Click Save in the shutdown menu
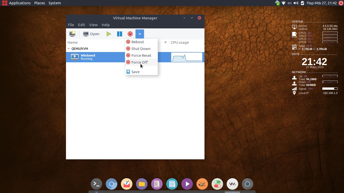Viewport: 344px width, 193px height. [135, 72]
